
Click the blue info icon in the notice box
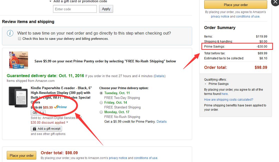(10, 33)
